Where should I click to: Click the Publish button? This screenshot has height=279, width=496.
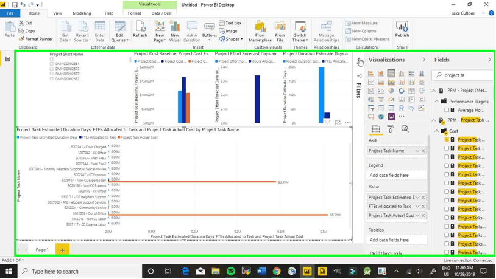tap(402, 29)
